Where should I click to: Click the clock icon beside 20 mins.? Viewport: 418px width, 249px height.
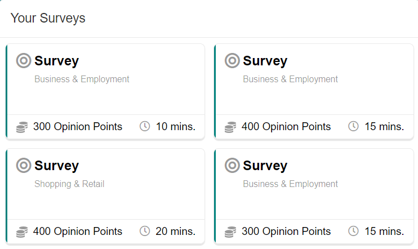[x=145, y=231]
